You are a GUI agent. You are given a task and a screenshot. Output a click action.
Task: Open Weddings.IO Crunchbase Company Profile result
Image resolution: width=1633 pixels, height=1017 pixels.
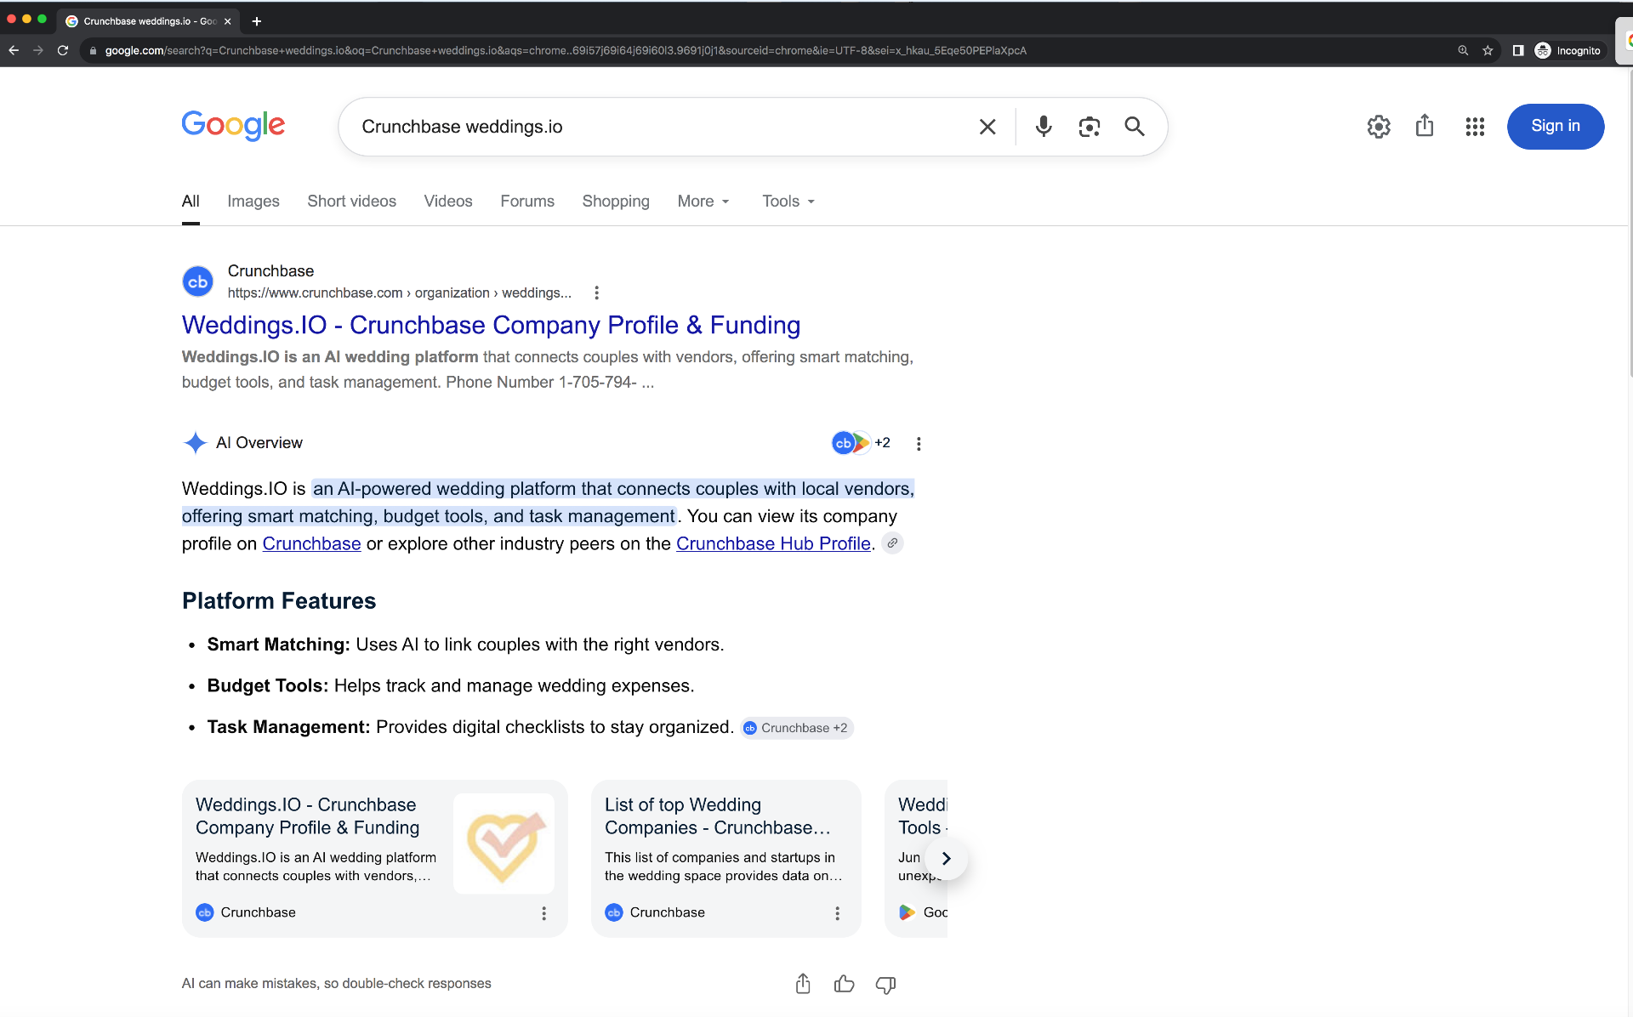click(491, 325)
